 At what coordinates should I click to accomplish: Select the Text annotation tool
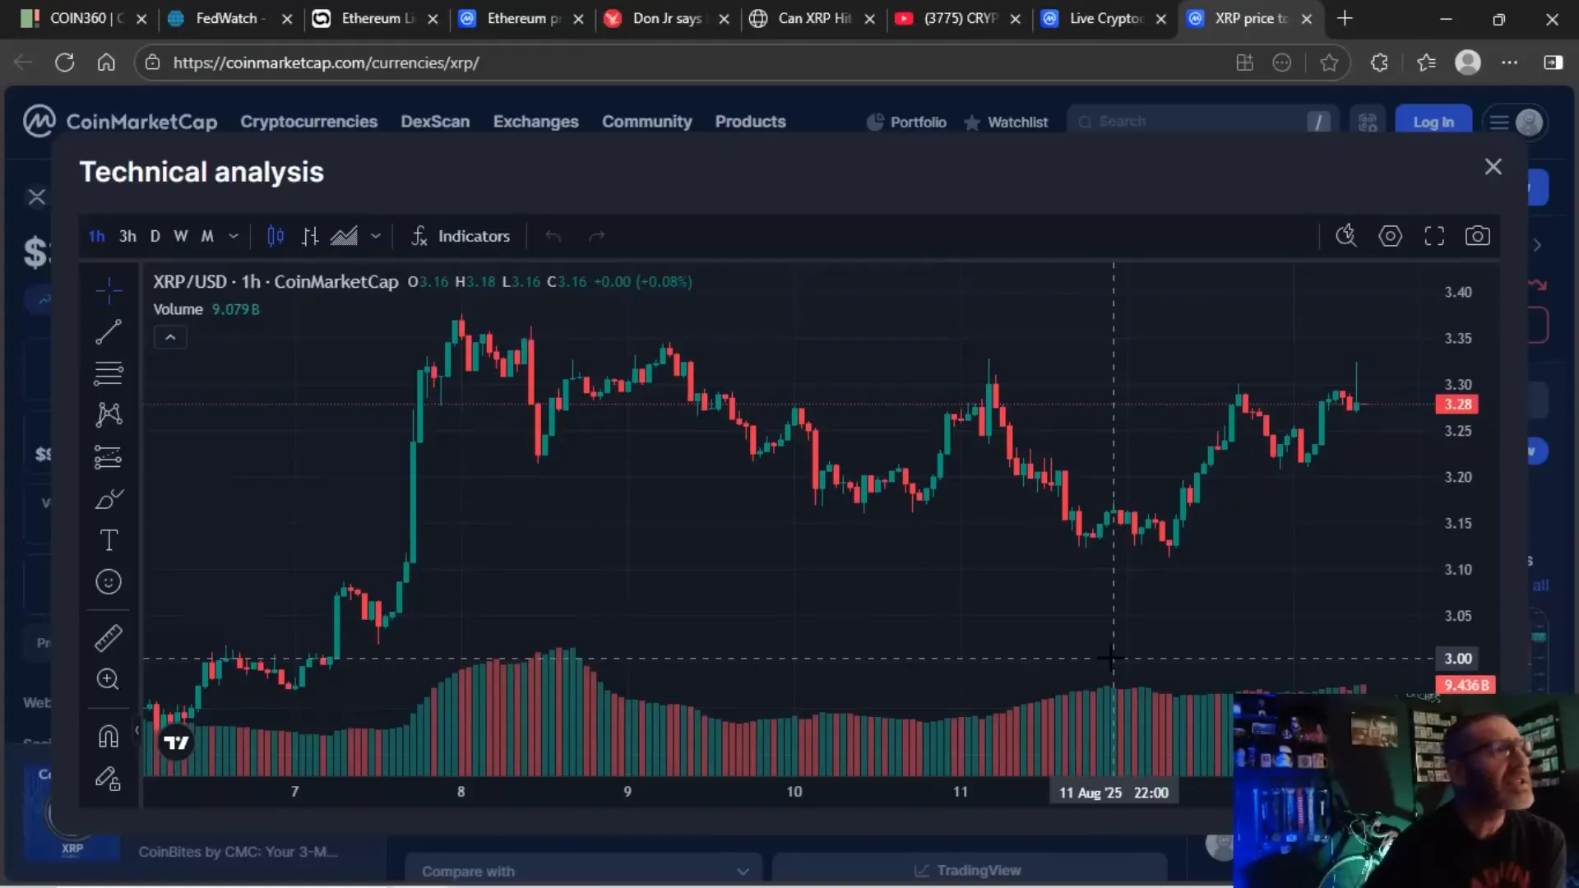coord(109,540)
